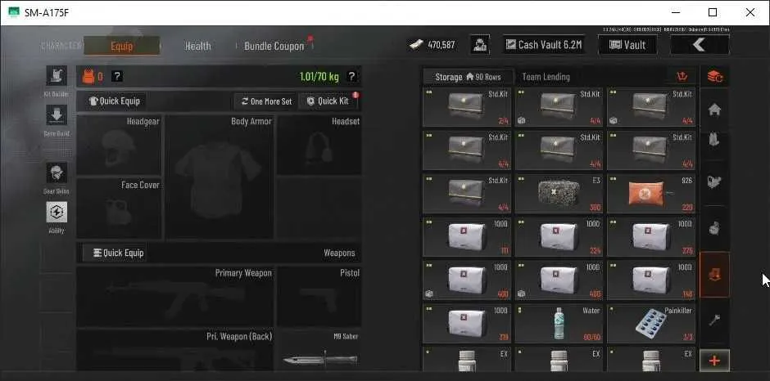The width and height of the screenshot is (770, 381).
Task: Select the key category in the storage sidebar
Action: pyautogui.click(x=714, y=320)
